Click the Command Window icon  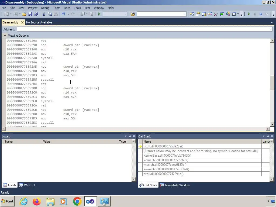click(x=234, y=14)
